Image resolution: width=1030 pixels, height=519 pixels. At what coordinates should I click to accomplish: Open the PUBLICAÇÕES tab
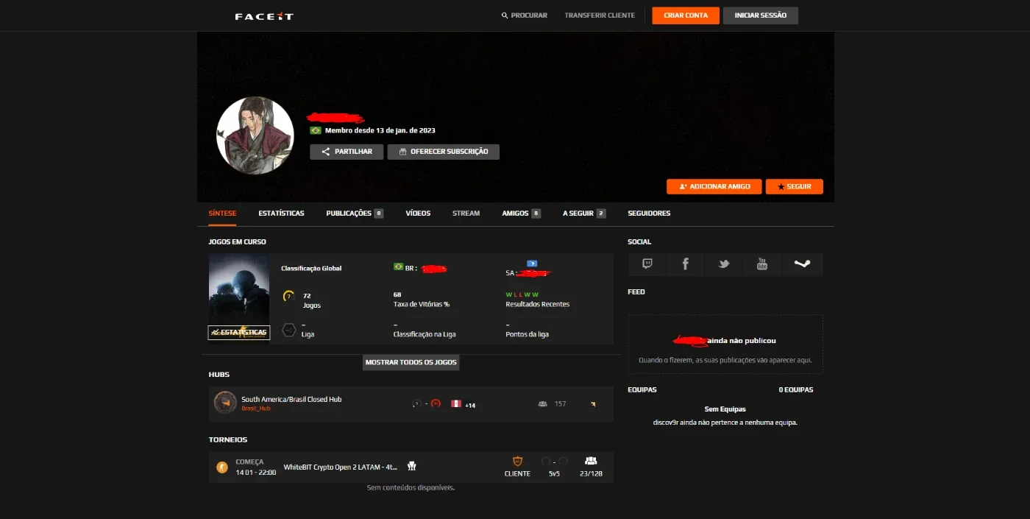point(355,213)
